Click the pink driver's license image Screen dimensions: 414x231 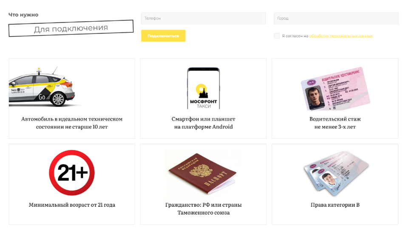pos(335,89)
